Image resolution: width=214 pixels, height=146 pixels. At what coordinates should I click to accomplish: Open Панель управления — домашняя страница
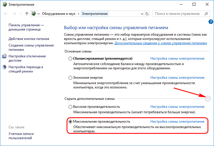[x=26, y=27]
